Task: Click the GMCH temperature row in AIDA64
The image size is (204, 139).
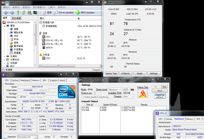Action: pyautogui.click(x=66, y=48)
